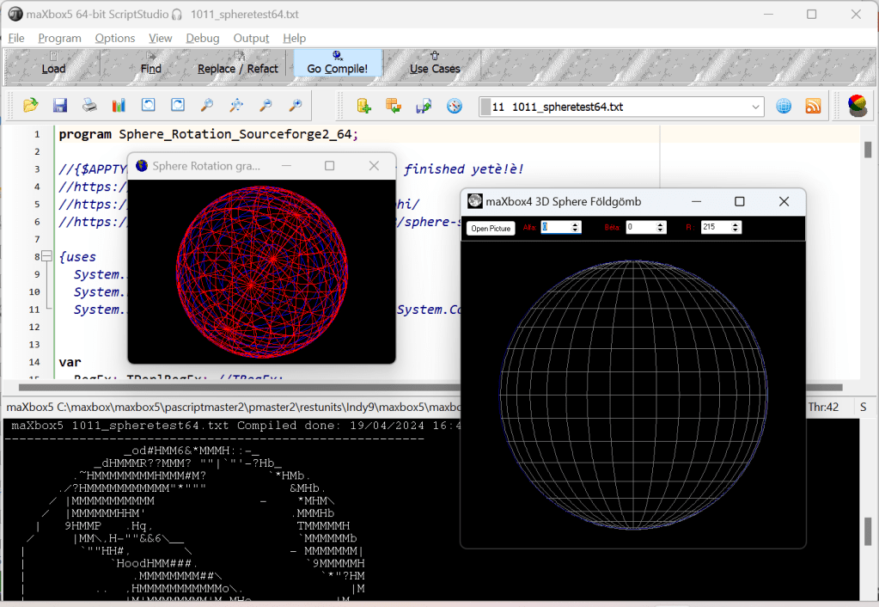Expand the 1011_spheretest64.txt file dropdown

click(755, 107)
